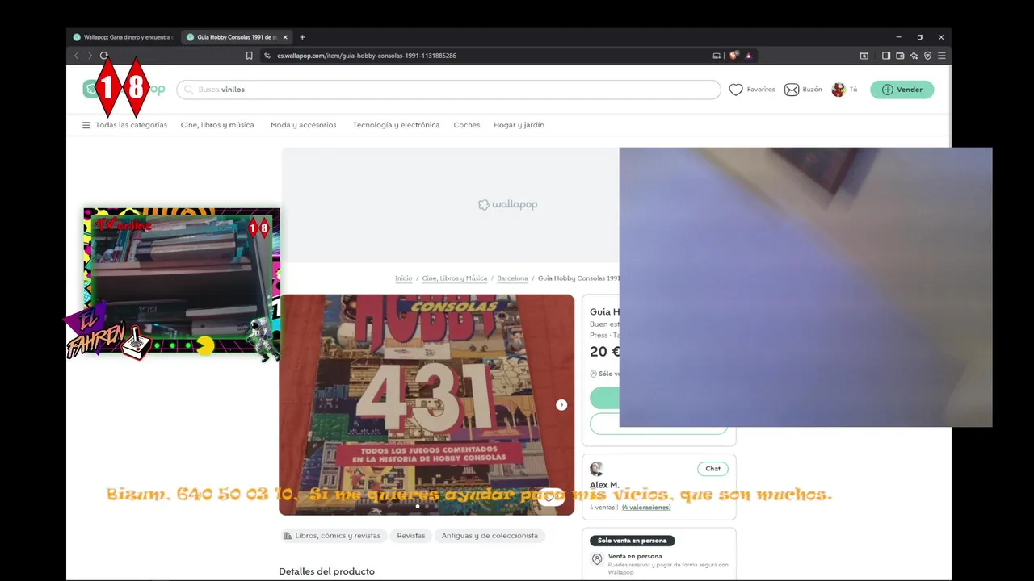Open Coches category

pyautogui.click(x=466, y=125)
